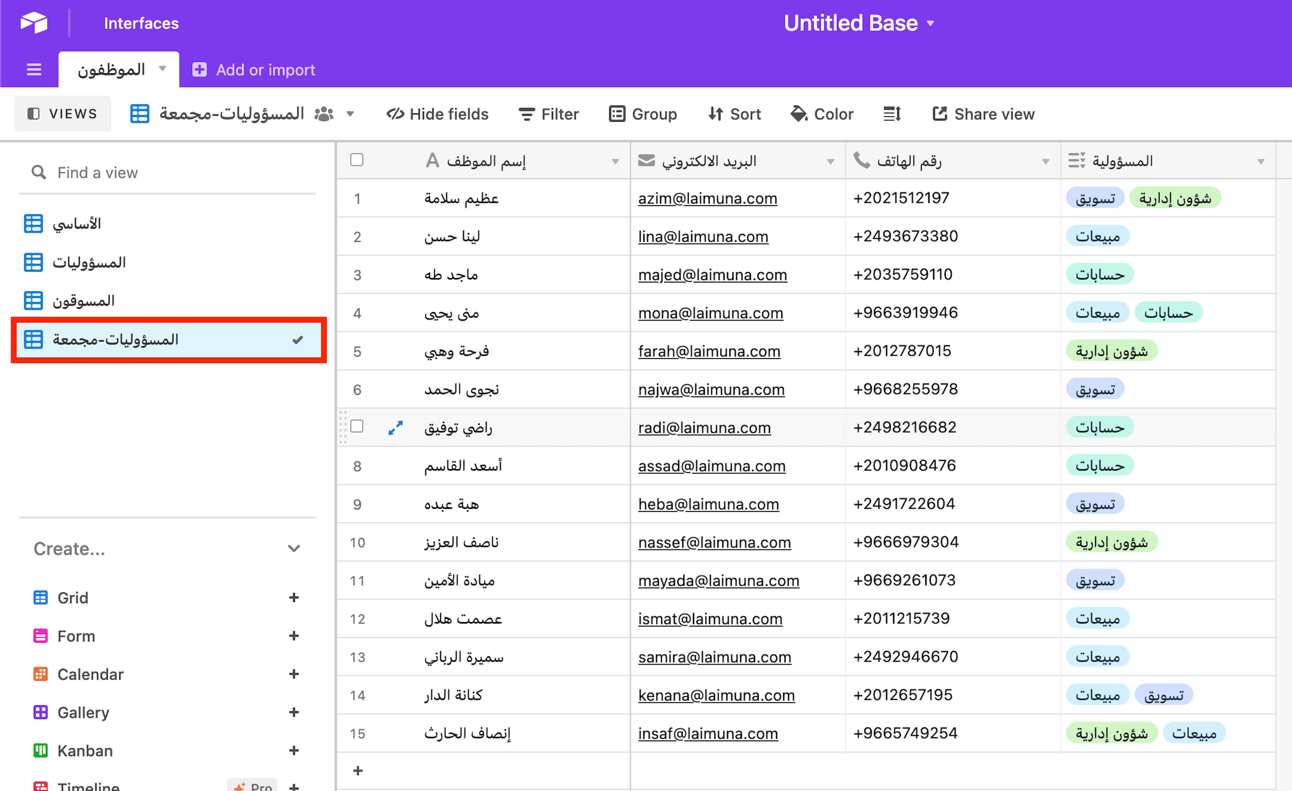The width and height of the screenshot is (1292, 791).
Task: Open azim@laimuna.com email link
Action: 707,199
